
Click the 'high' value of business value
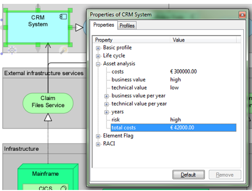point(176,80)
